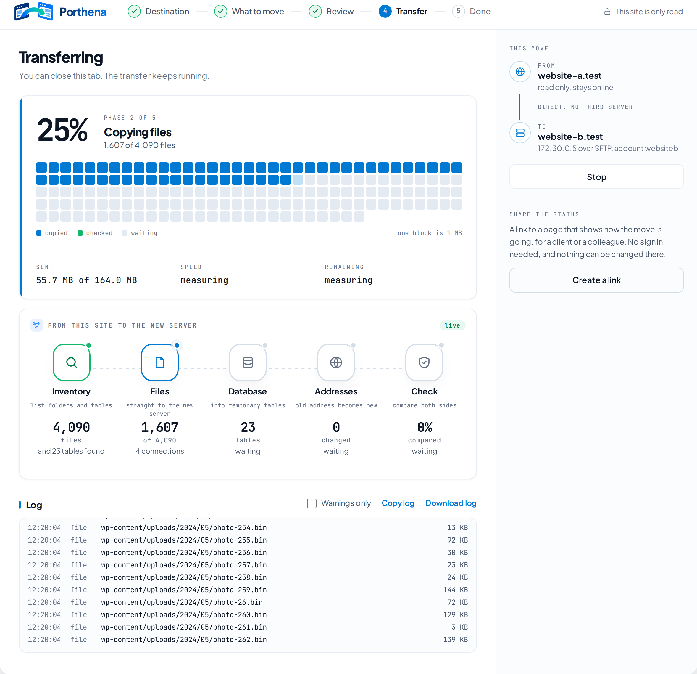This screenshot has width=697, height=674.
Task: Download the log file
Action: [451, 503]
